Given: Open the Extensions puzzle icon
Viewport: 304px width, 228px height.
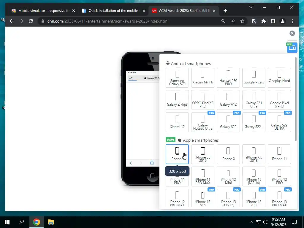Looking at the screenshot, I should click(264, 21).
